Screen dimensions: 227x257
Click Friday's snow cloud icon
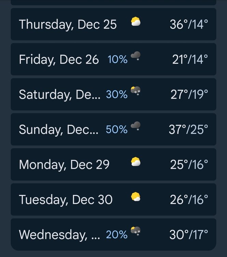coord(136,57)
